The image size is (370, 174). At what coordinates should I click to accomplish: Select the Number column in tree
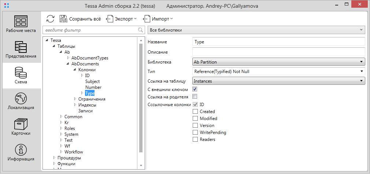93,87
